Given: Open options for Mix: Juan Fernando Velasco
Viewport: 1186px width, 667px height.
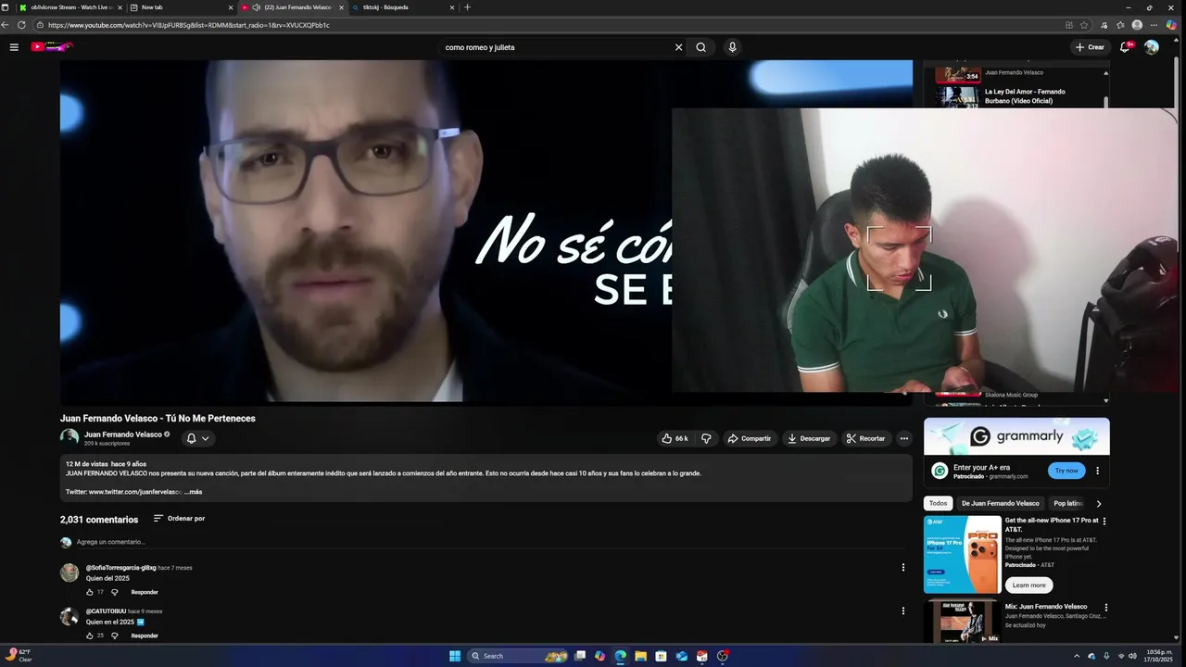Looking at the screenshot, I should pos(1105,608).
